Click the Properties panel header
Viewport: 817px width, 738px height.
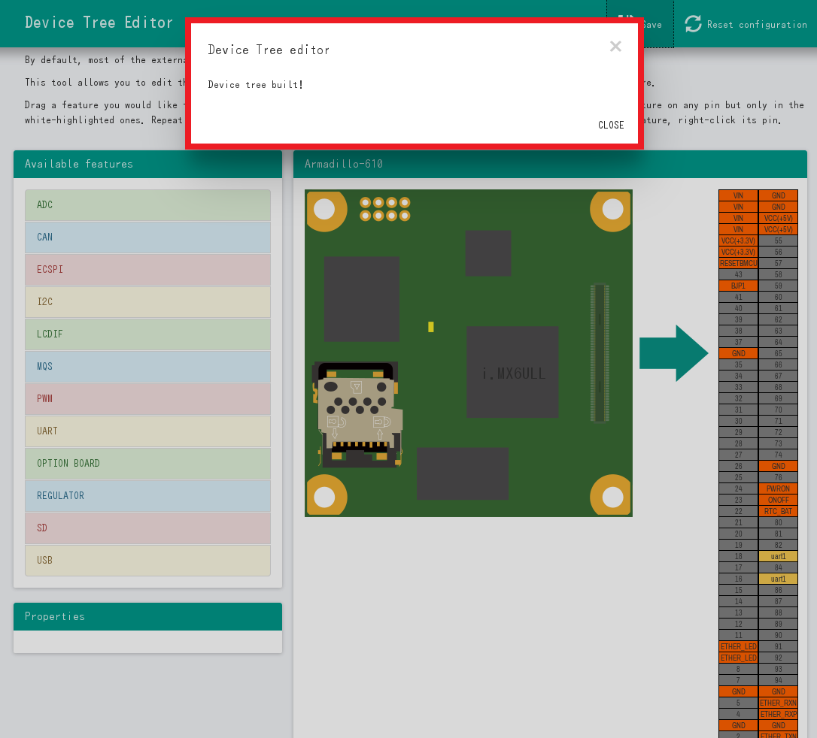pyautogui.click(x=147, y=616)
